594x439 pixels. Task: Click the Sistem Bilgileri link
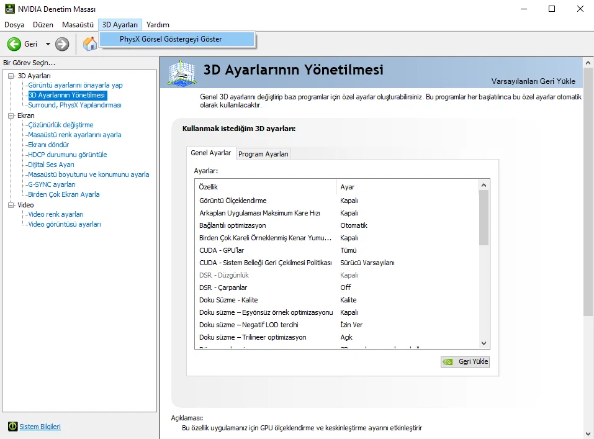click(40, 427)
